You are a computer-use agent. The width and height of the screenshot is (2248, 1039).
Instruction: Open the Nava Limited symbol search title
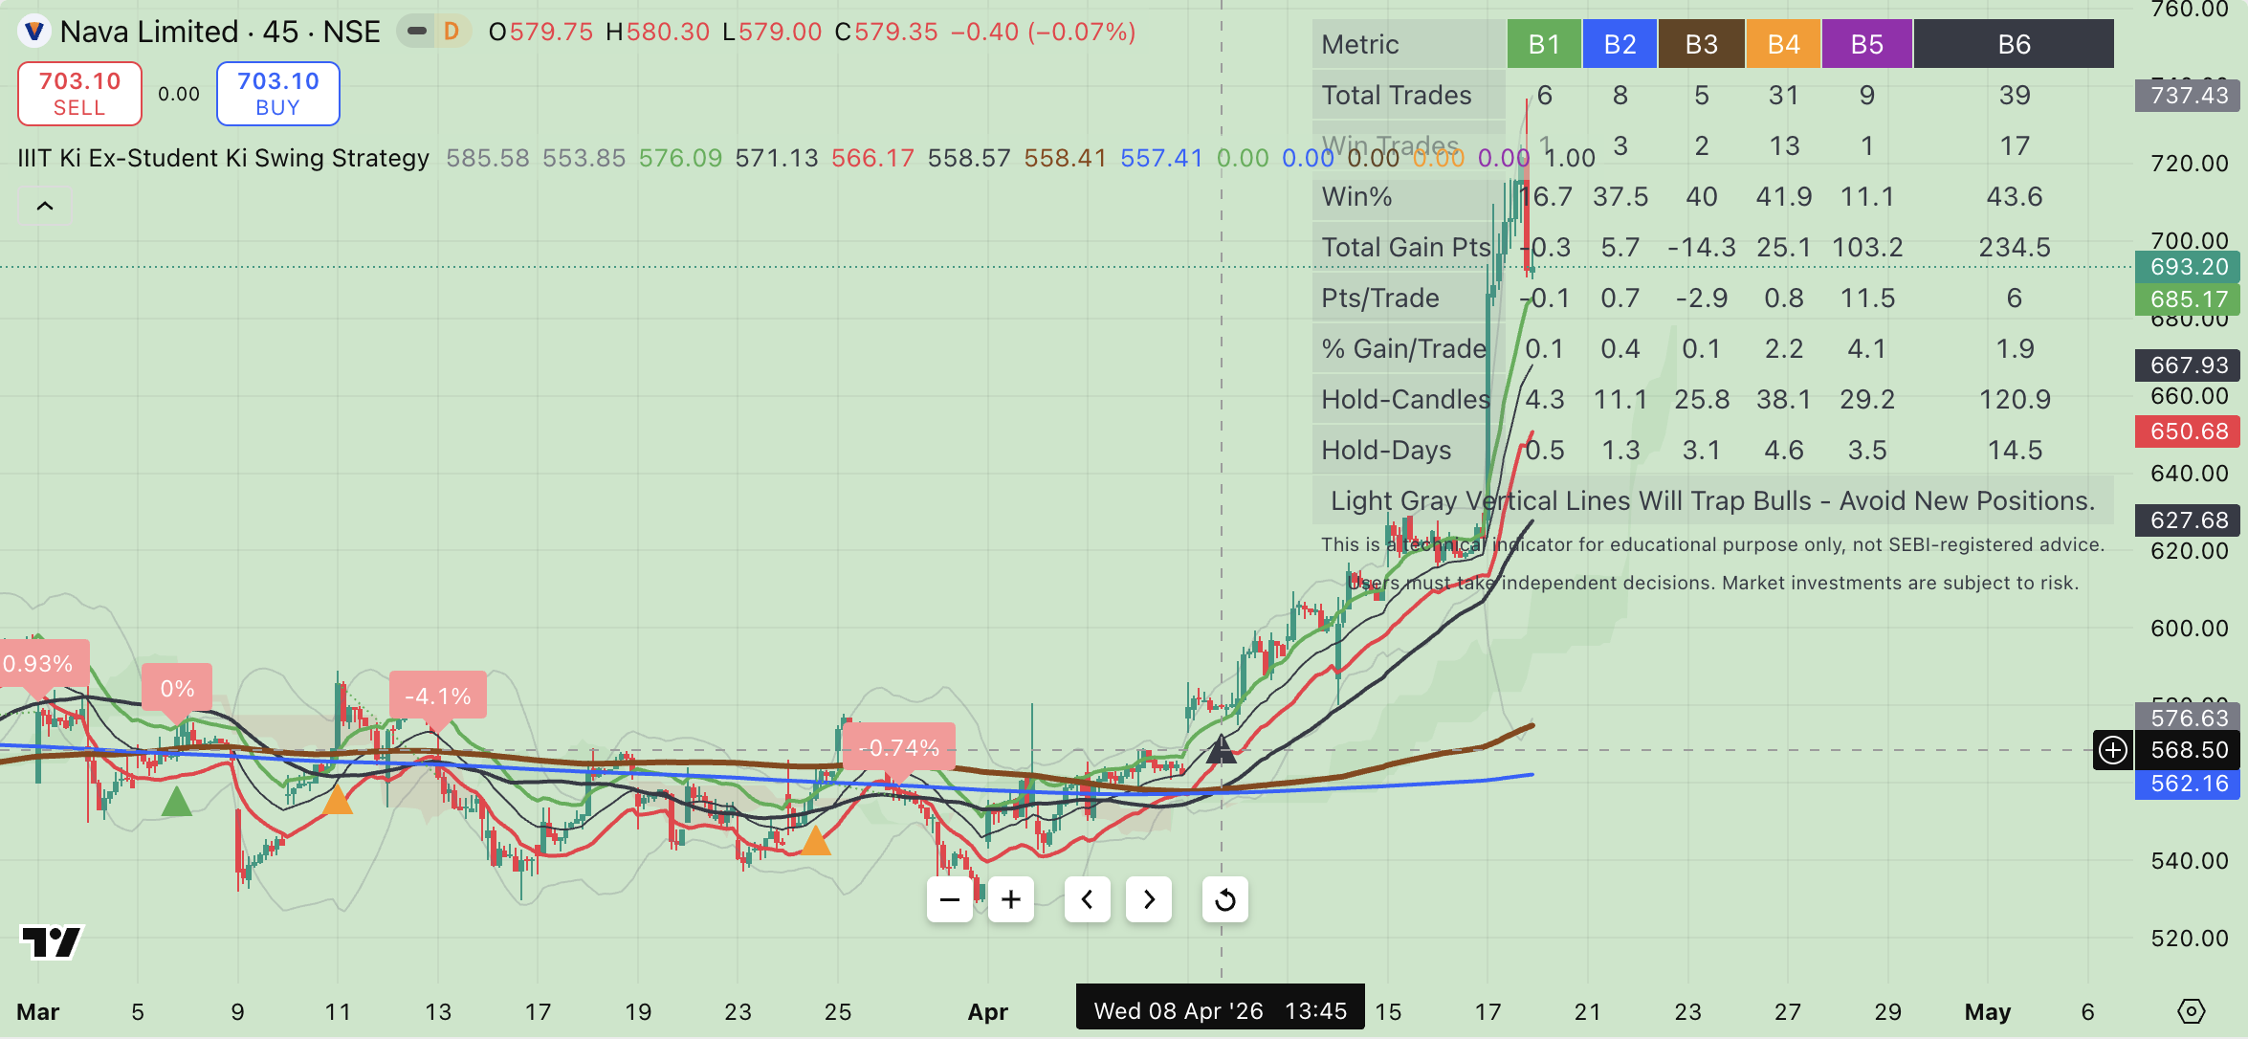(x=220, y=32)
